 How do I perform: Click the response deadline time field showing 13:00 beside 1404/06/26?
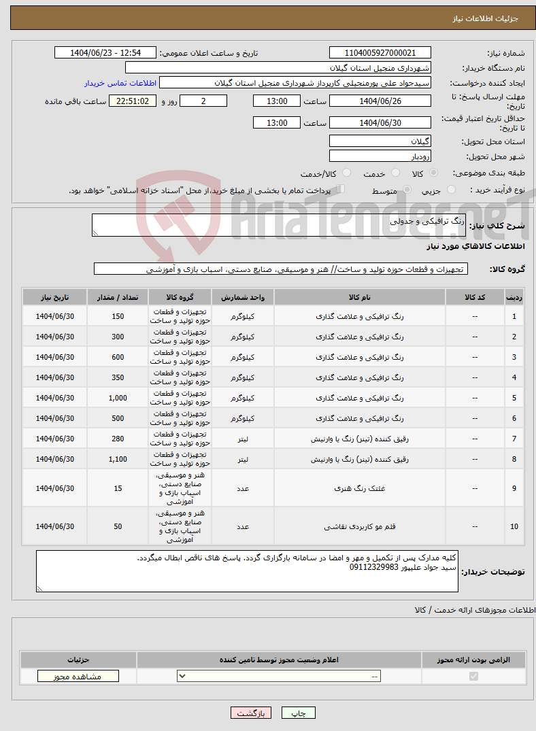(277, 101)
